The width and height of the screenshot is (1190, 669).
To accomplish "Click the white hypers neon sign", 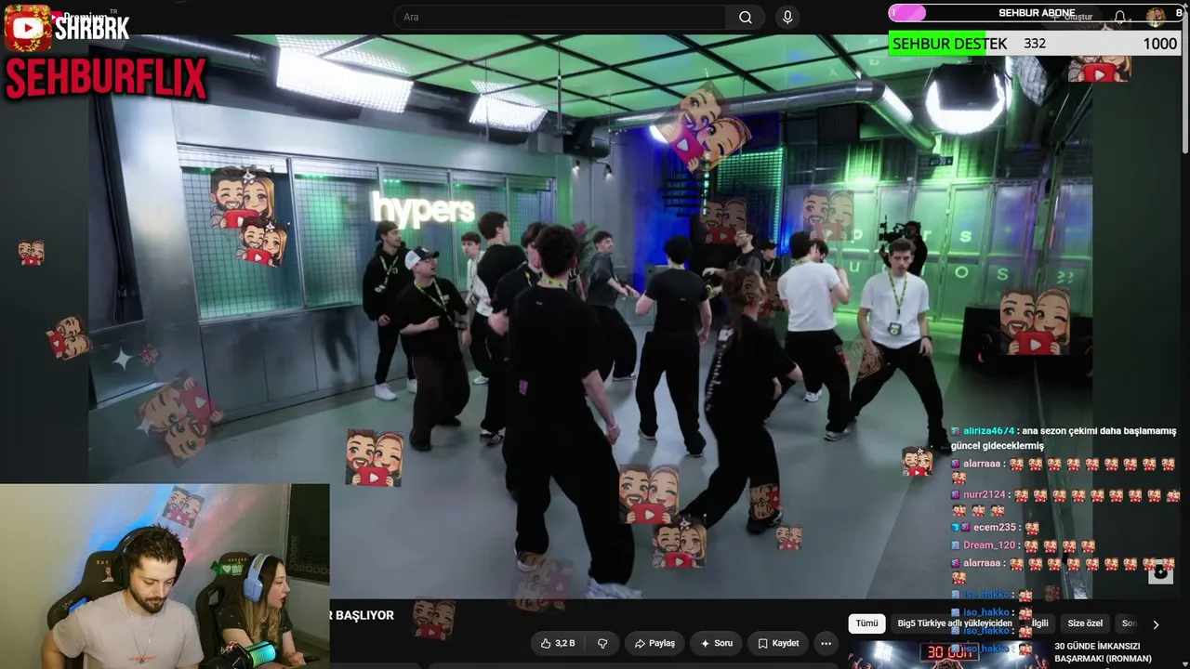I will coord(423,210).
